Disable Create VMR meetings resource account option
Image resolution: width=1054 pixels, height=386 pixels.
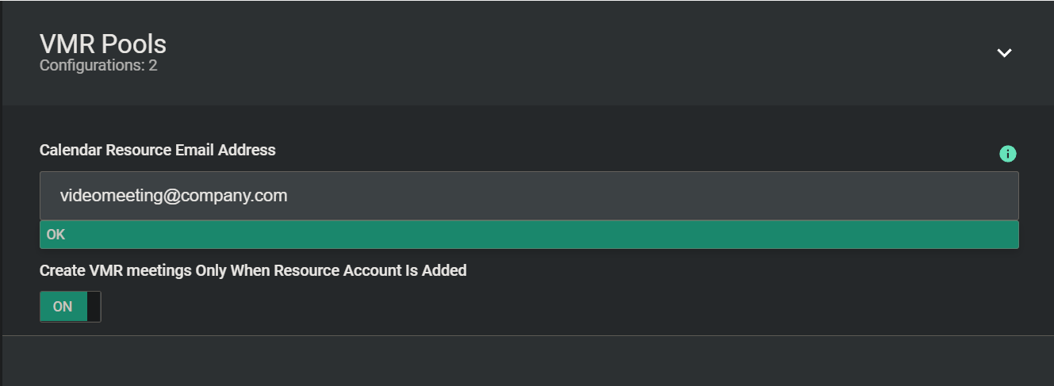tap(71, 307)
